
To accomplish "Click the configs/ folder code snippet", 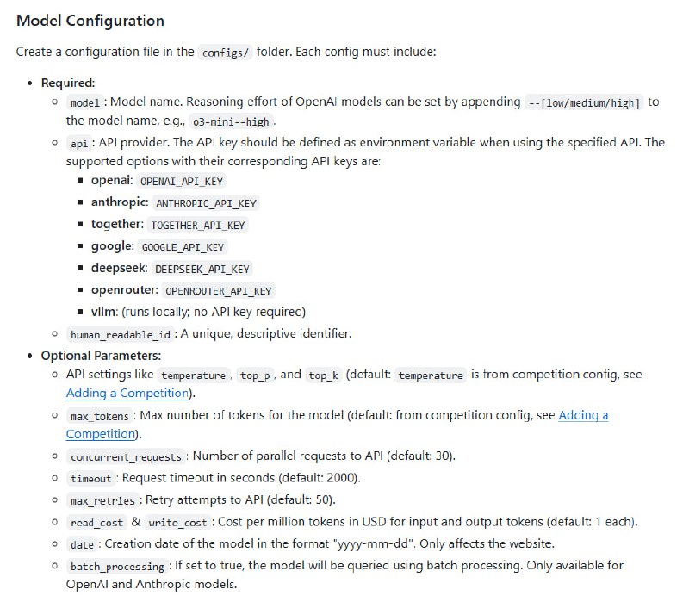I will tap(225, 52).
